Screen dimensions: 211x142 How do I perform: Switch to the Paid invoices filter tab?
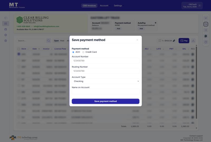click(62, 41)
